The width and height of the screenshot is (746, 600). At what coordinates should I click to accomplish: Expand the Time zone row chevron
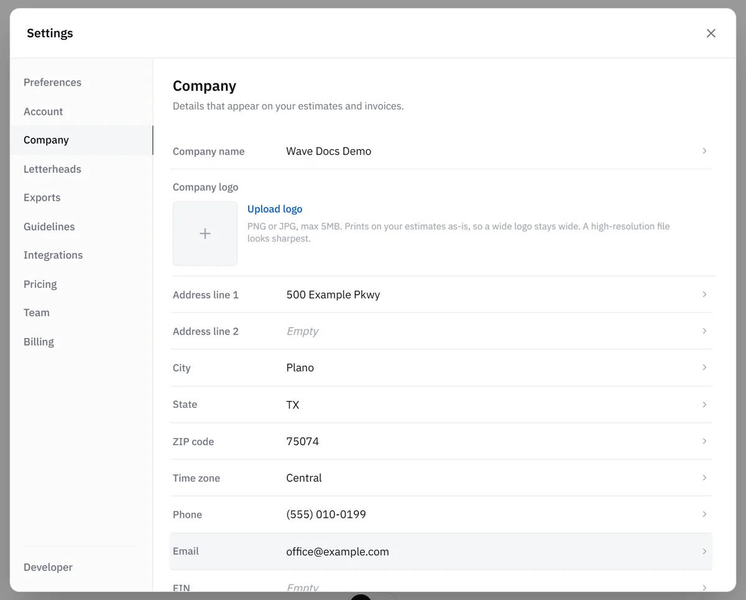(x=704, y=478)
